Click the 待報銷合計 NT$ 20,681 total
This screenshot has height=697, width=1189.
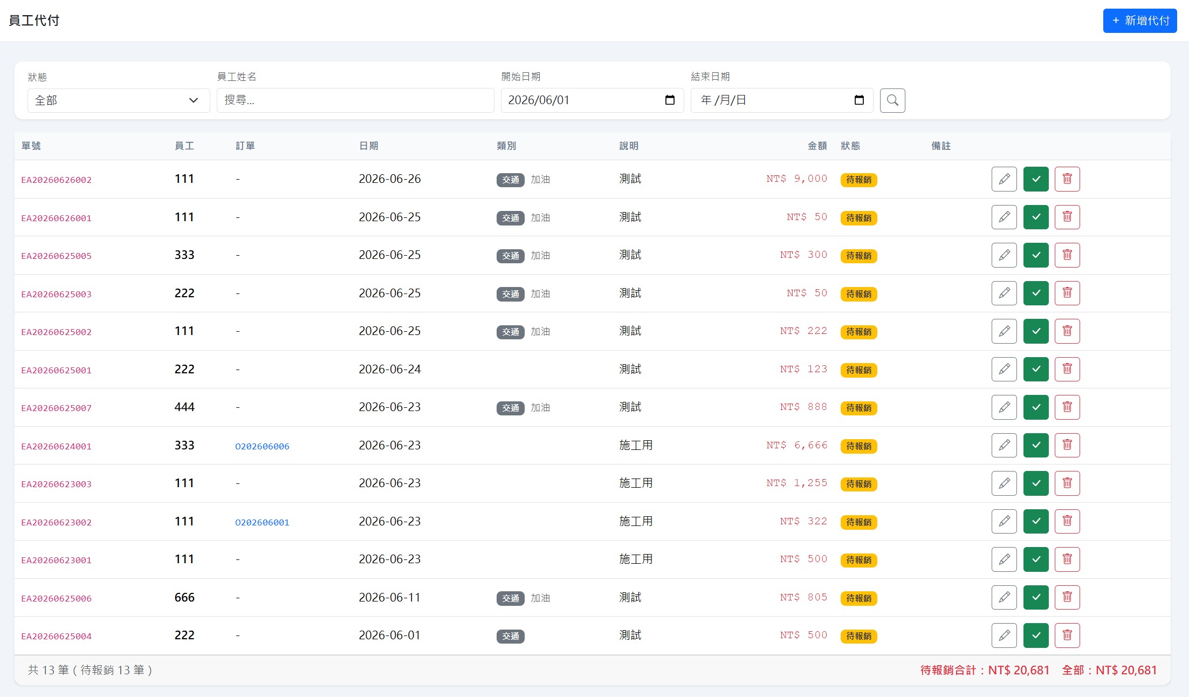[x=985, y=670]
